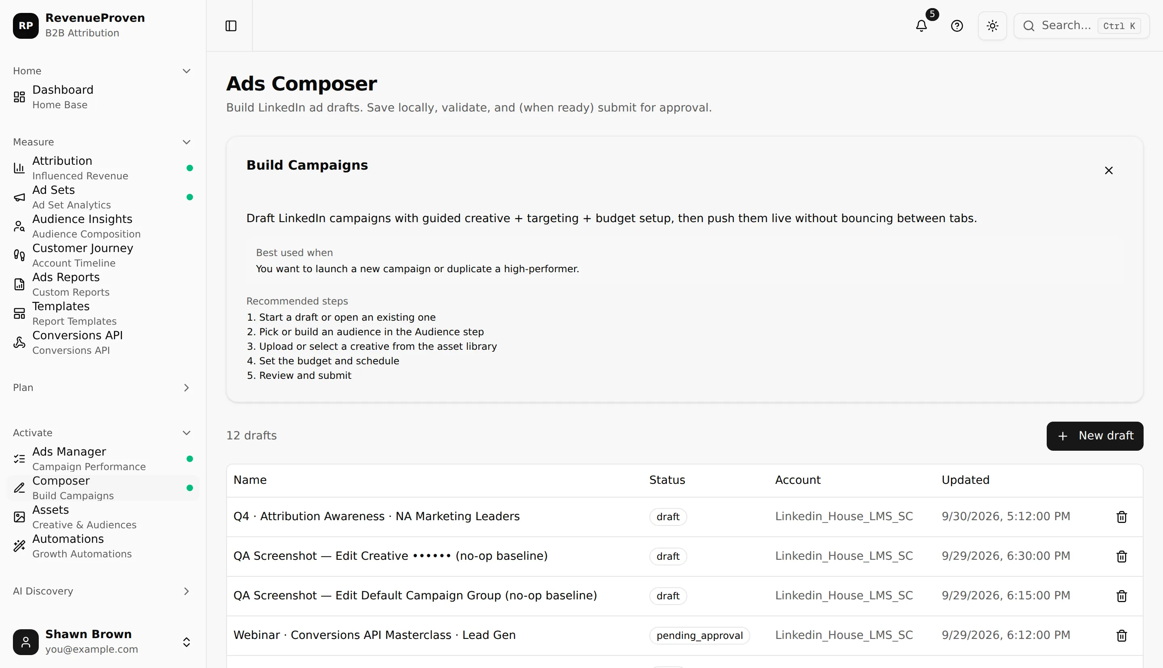Click the Updated column header

coord(966,480)
